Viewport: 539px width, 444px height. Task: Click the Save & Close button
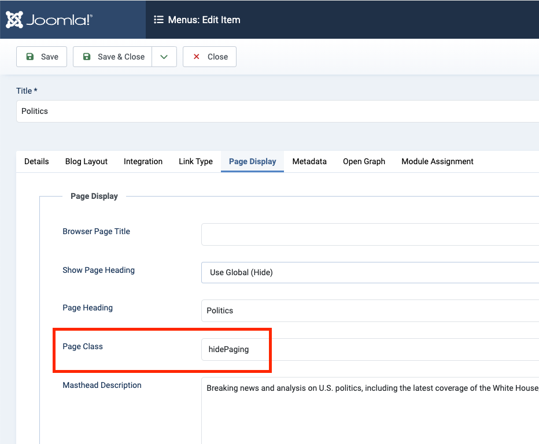[113, 57]
